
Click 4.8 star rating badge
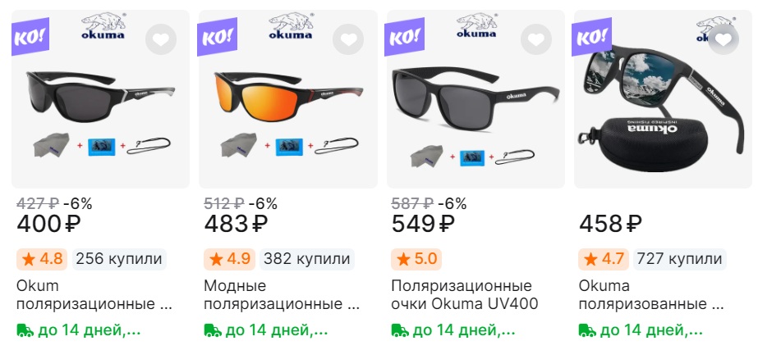click(42, 259)
